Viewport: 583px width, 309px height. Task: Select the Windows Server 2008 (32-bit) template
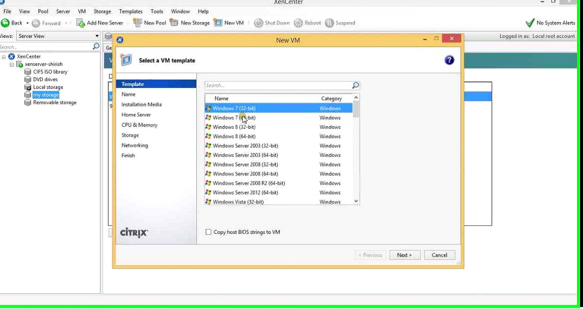pos(278,165)
